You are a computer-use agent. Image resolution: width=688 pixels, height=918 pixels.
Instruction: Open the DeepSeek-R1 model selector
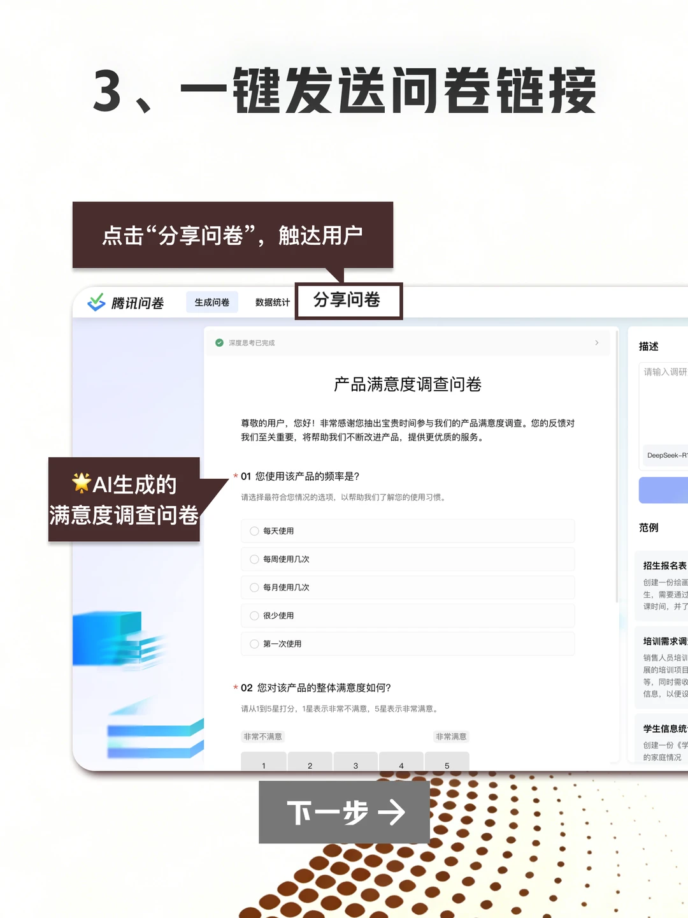click(x=666, y=456)
